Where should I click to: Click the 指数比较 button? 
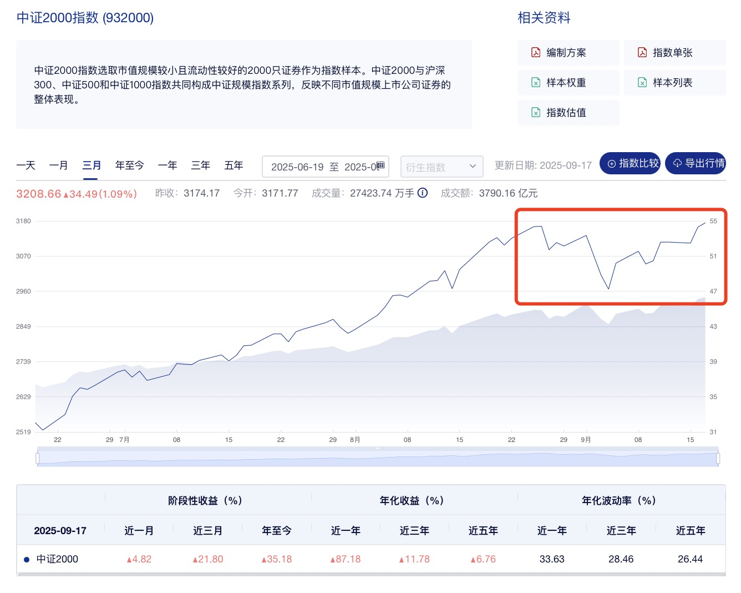630,163
